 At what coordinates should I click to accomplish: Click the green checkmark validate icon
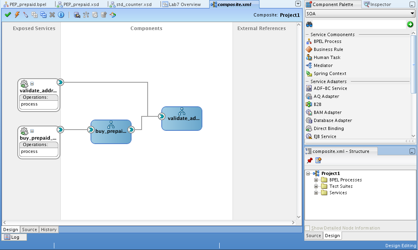(x=8, y=14)
